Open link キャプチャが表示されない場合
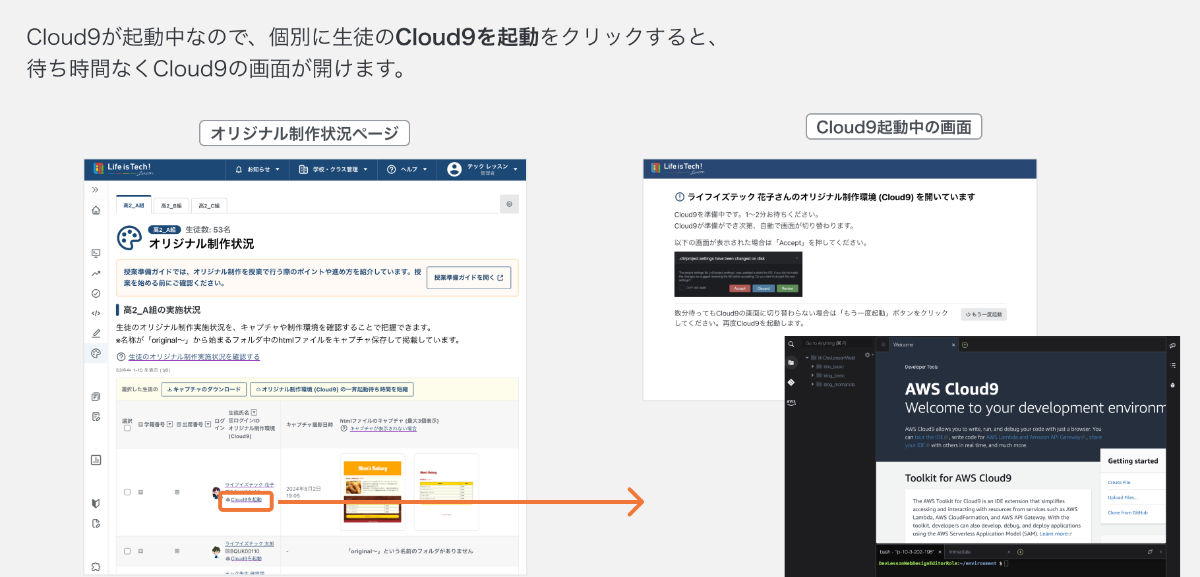Screen dimensions: 1200x577 coord(383,429)
